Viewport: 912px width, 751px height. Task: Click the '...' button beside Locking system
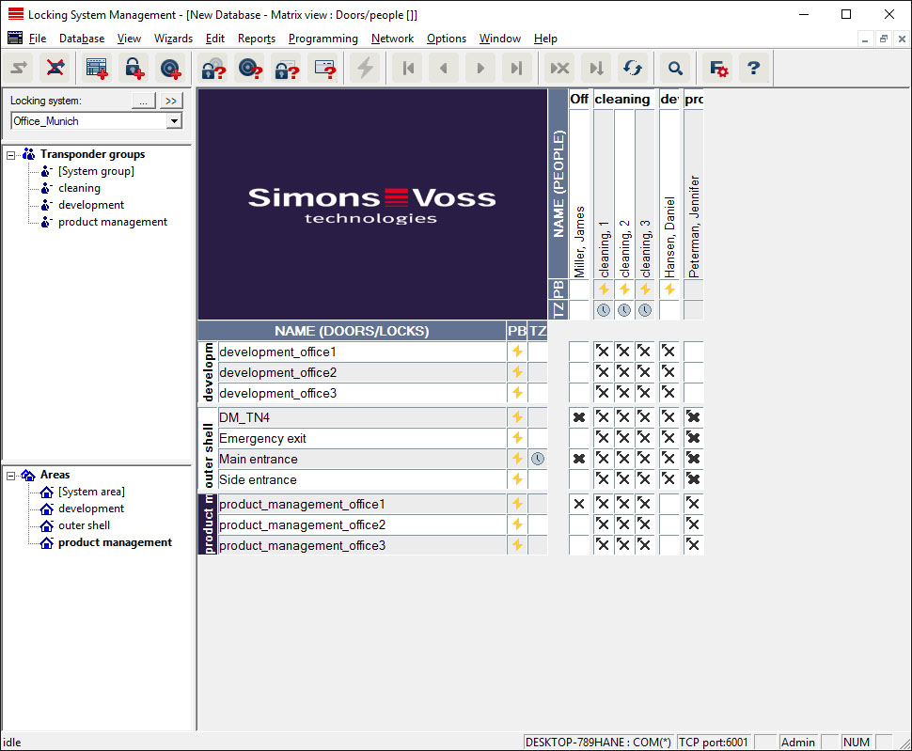point(143,101)
